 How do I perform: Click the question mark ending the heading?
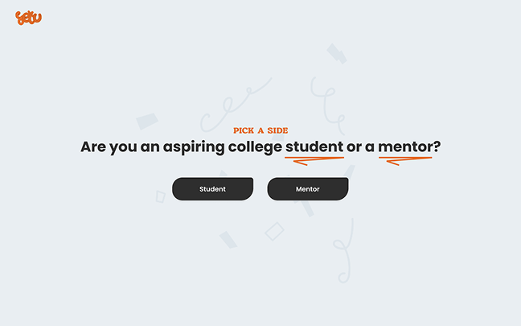coord(437,147)
